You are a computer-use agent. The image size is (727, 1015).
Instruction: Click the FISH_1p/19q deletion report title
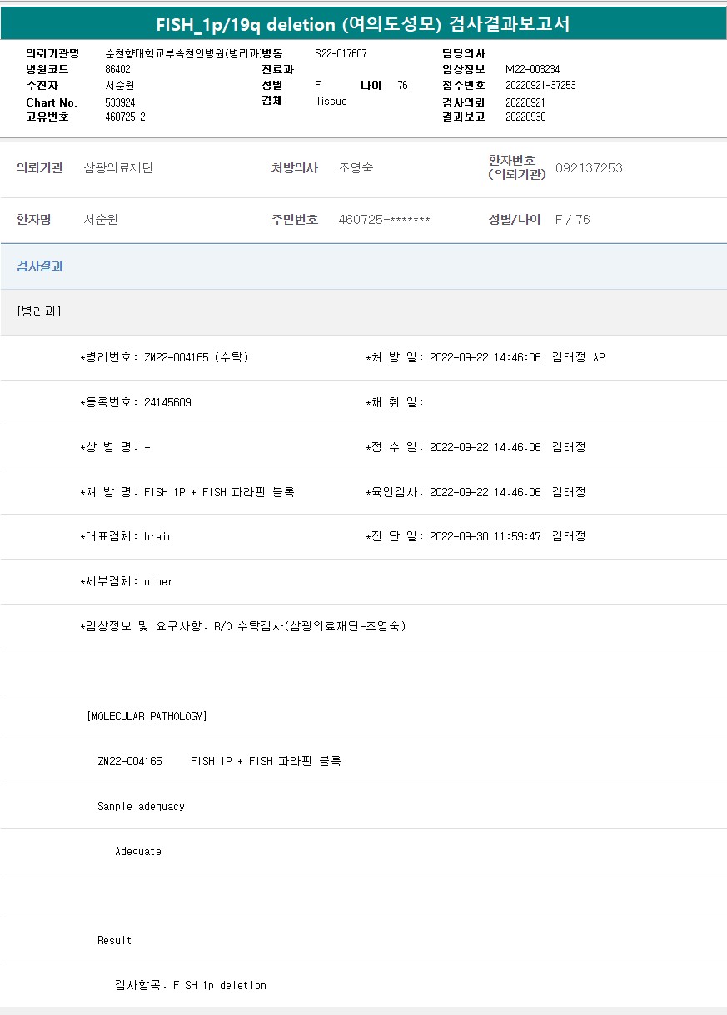(363, 24)
